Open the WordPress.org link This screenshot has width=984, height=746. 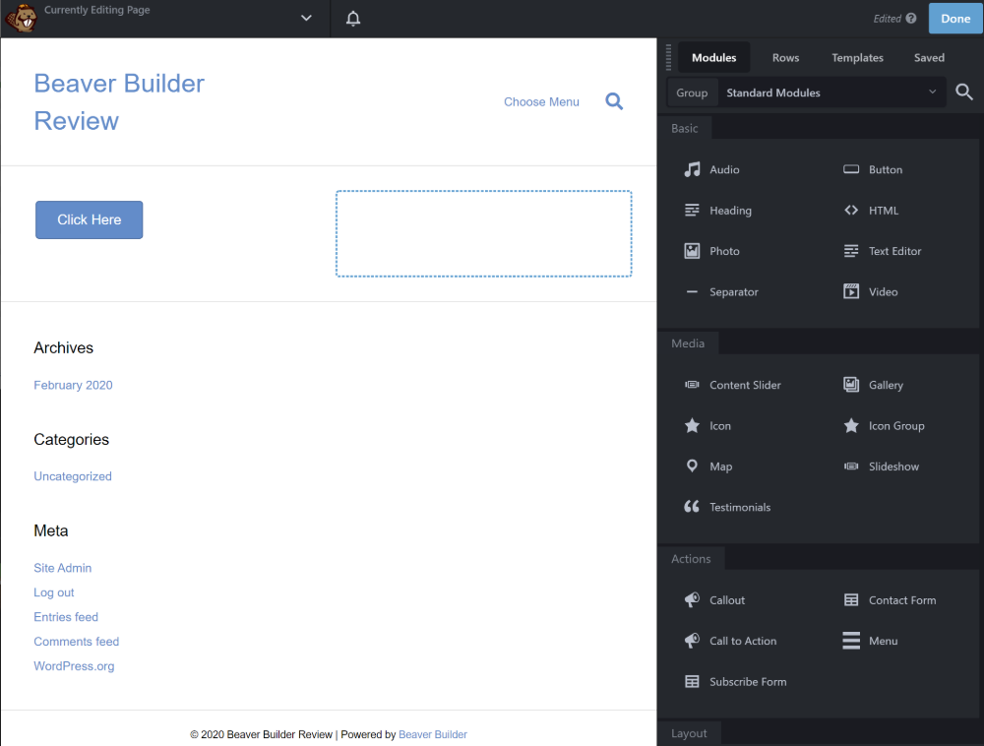click(x=74, y=665)
